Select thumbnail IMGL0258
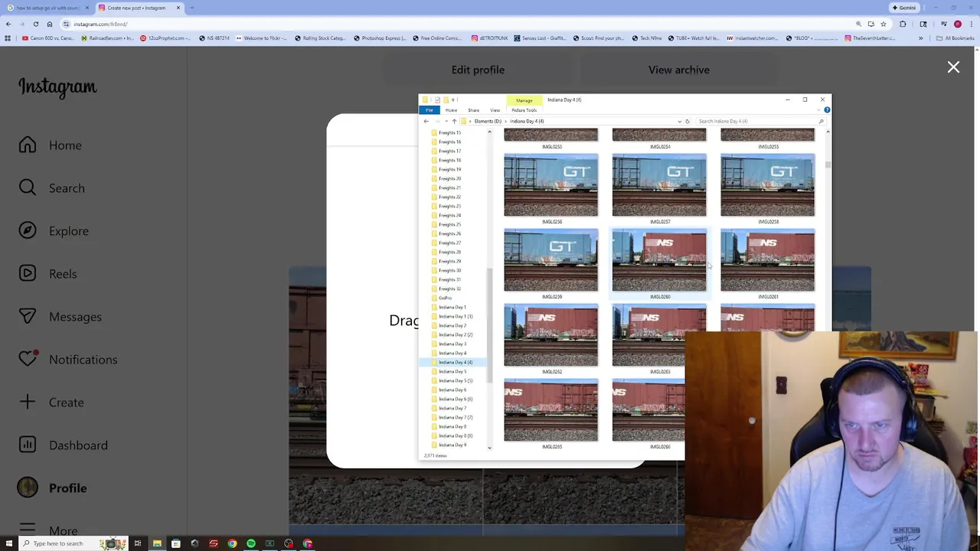The width and height of the screenshot is (980, 551). pyautogui.click(x=768, y=189)
